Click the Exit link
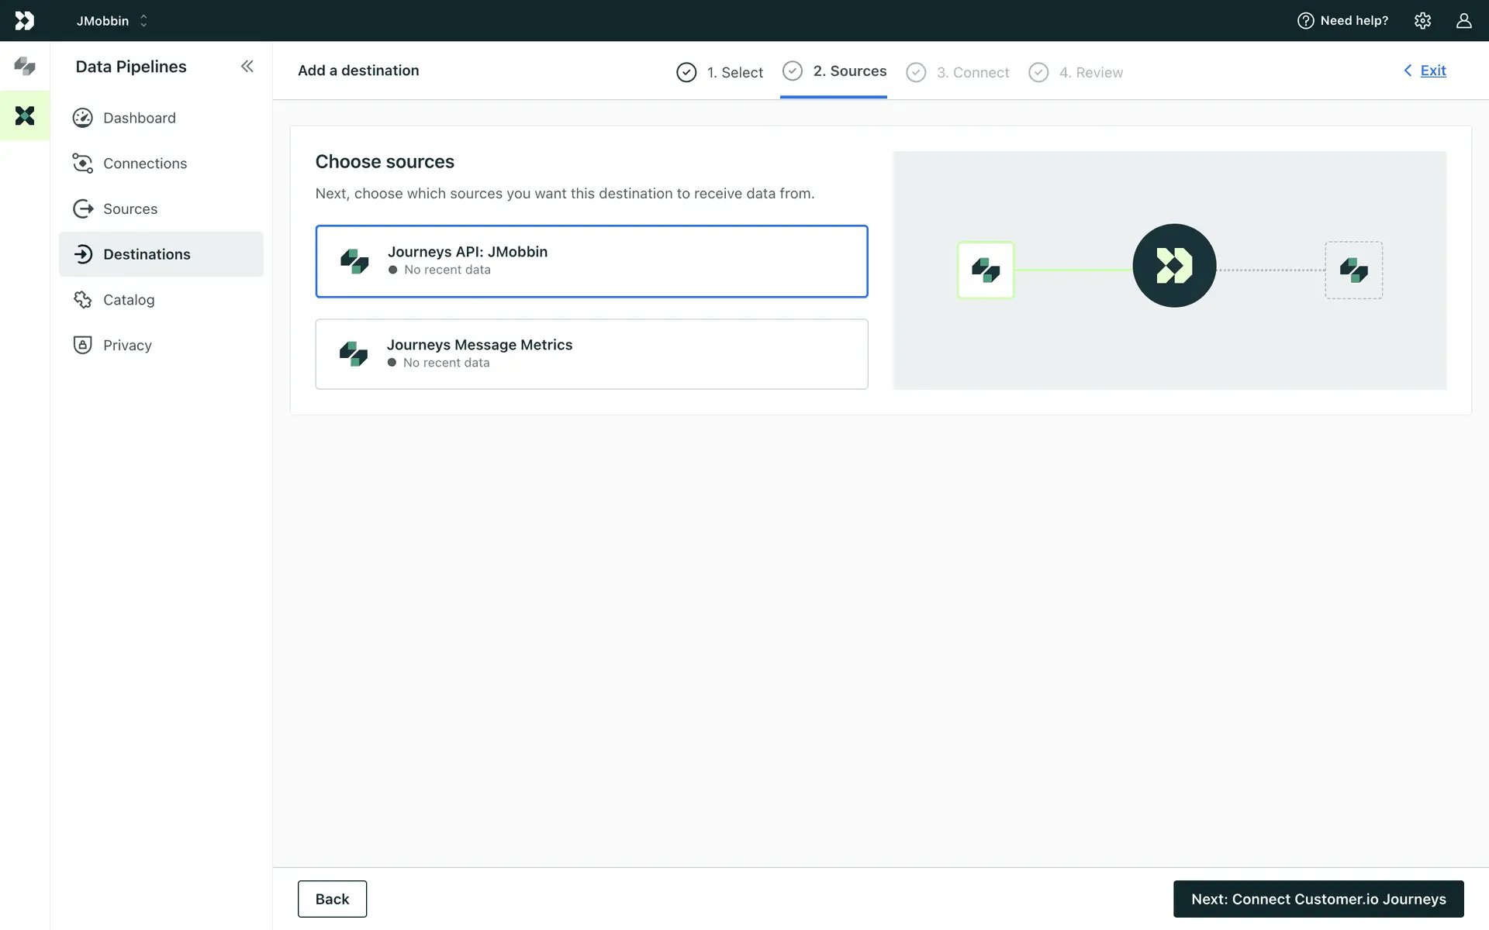The height and width of the screenshot is (930, 1489). pos(1432,71)
